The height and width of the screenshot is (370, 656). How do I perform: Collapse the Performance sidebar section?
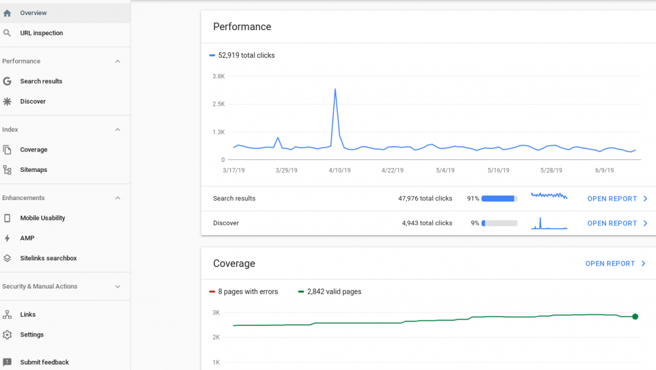[117, 61]
